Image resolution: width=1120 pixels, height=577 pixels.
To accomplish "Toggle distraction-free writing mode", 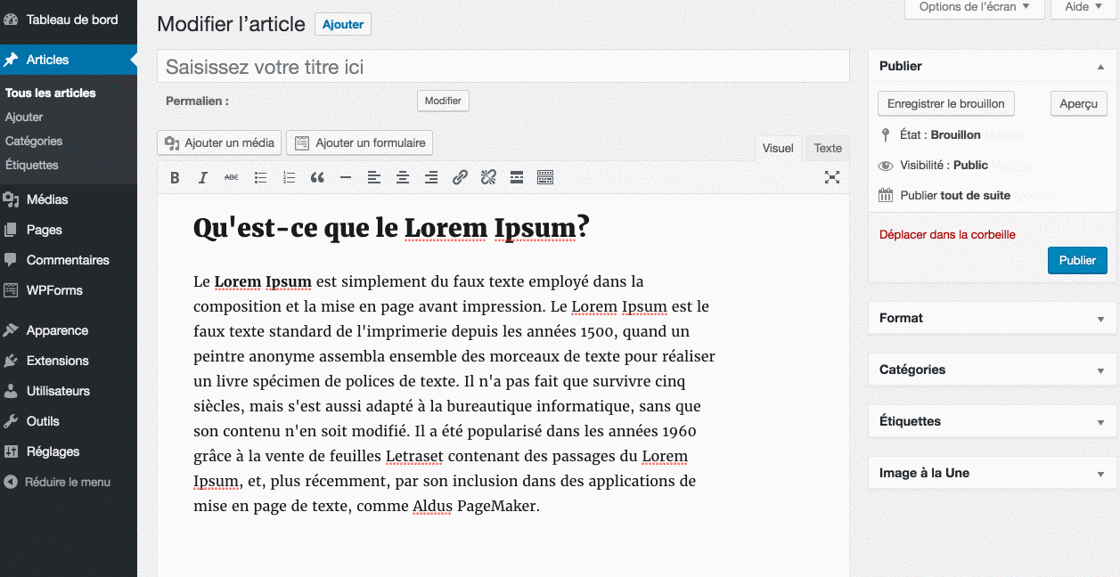I will point(831,177).
